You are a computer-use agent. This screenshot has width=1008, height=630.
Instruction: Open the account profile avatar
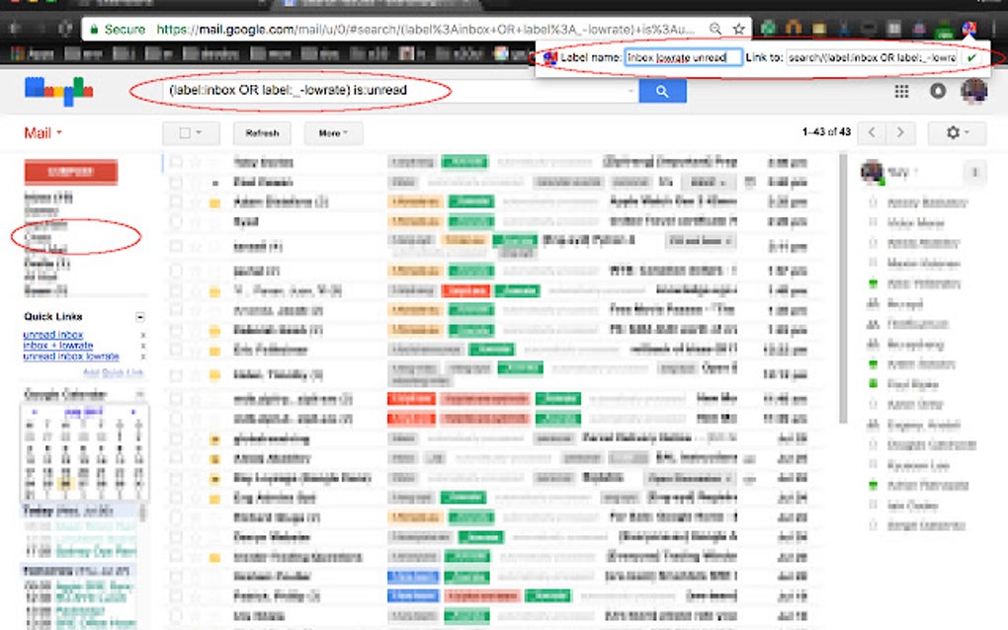tap(973, 91)
